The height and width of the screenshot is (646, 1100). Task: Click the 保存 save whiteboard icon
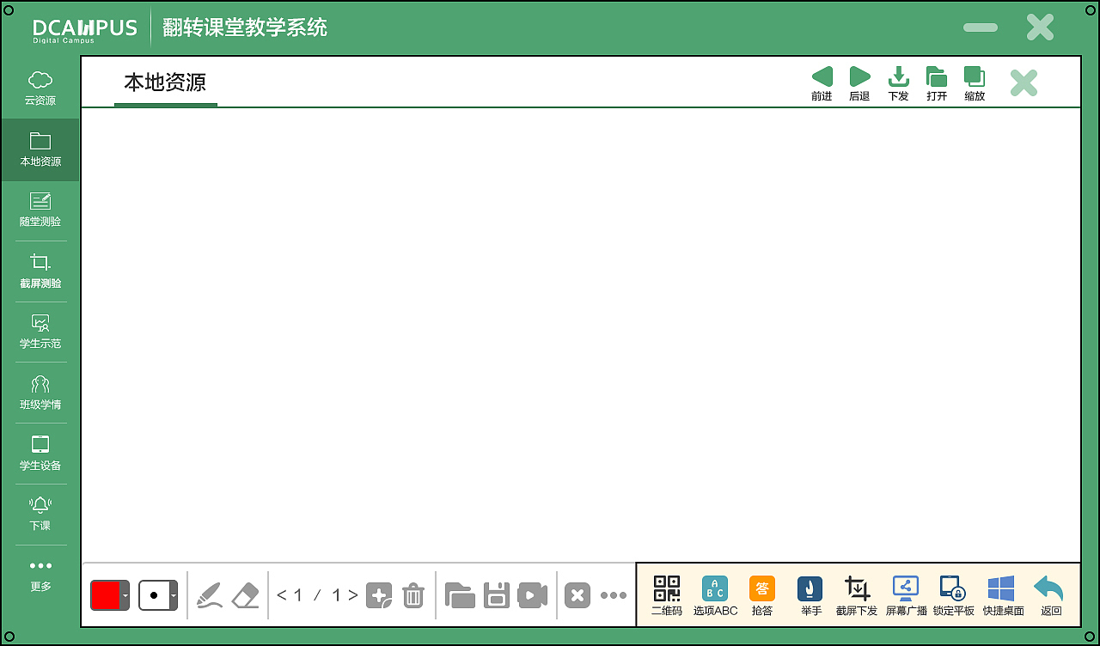coord(496,594)
